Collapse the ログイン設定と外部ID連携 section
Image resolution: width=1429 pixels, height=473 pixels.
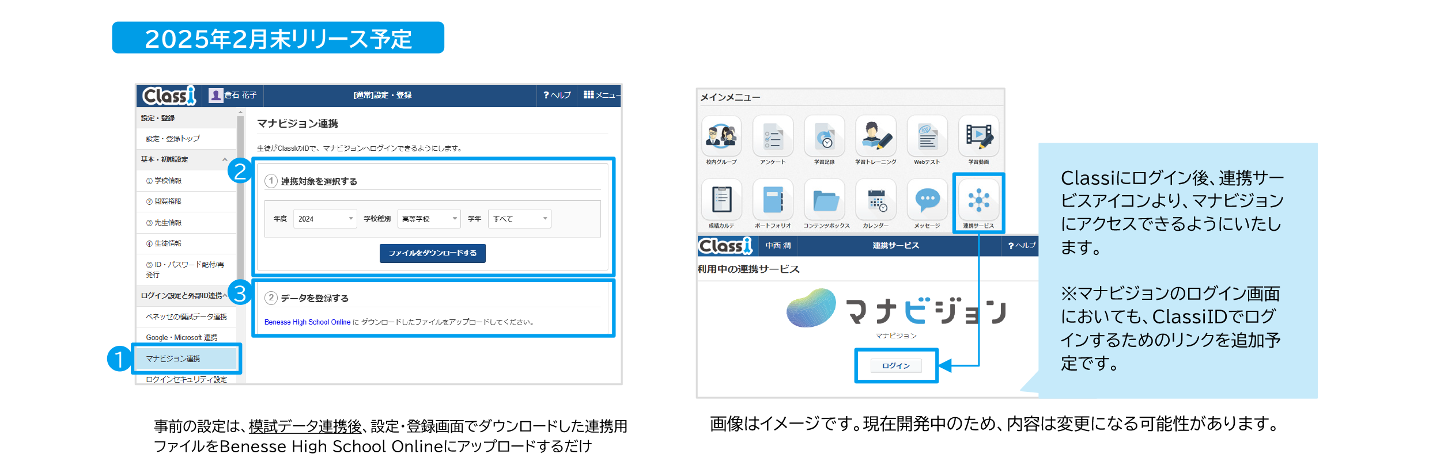pyautogui.click(x=225, y=295)
